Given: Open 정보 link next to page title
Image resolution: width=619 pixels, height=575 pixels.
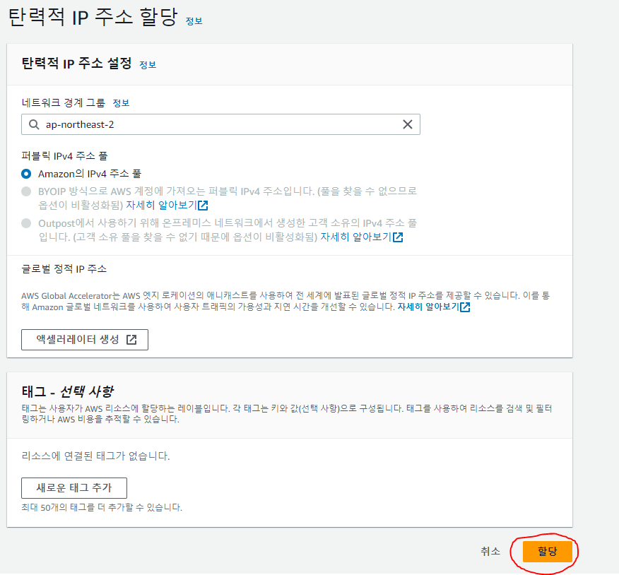Looking at the screenshot, I should (194, 21).
